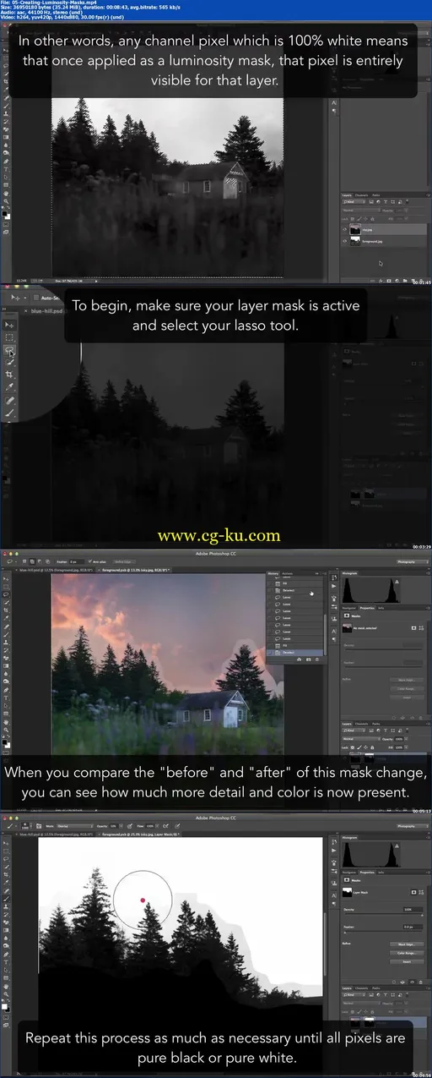Screen dimensions: 432x1078
Task: Open the Actions tab in third frame
Action: coord(288,573)
